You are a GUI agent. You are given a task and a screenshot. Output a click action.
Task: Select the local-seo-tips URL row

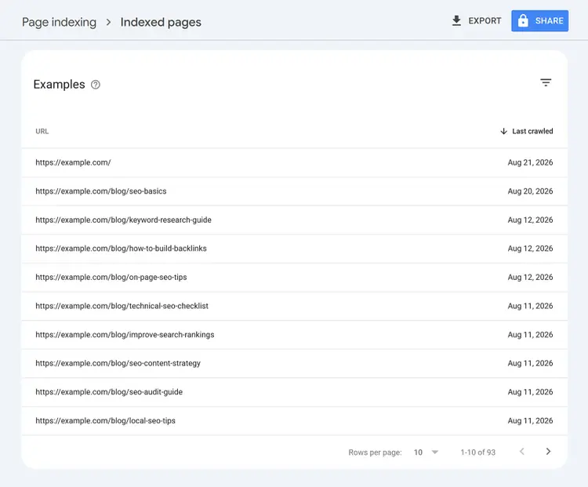[294, 420]
